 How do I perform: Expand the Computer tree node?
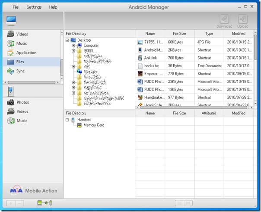point(73,46)
